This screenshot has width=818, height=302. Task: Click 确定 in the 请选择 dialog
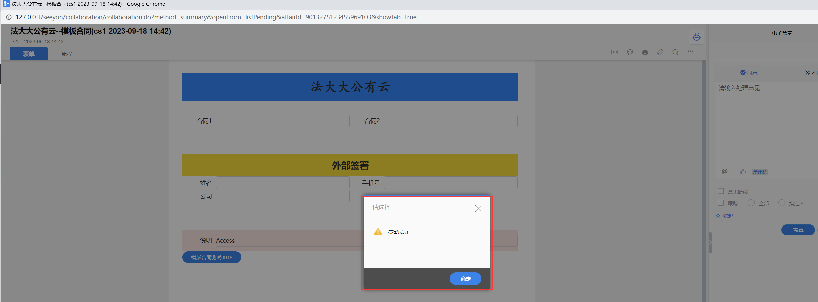click(465, 279)
